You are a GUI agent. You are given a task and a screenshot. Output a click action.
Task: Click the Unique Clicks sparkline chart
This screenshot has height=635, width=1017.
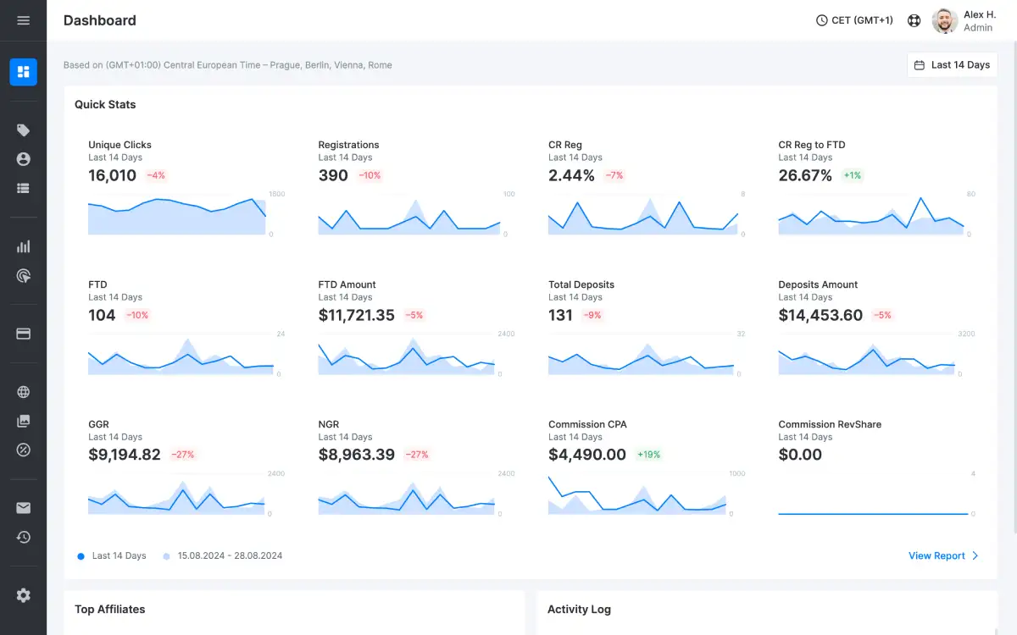(177, 215)
